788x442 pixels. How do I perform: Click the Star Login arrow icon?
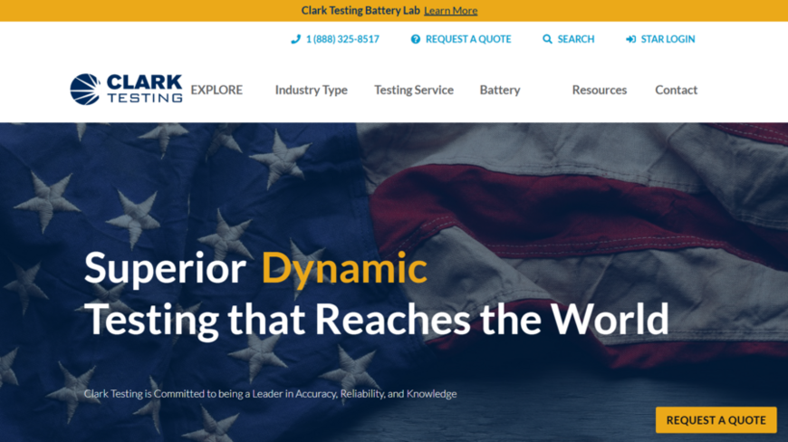point(630,39)
